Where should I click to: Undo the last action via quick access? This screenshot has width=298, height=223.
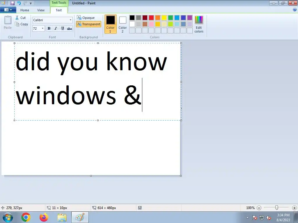[19, 3]
